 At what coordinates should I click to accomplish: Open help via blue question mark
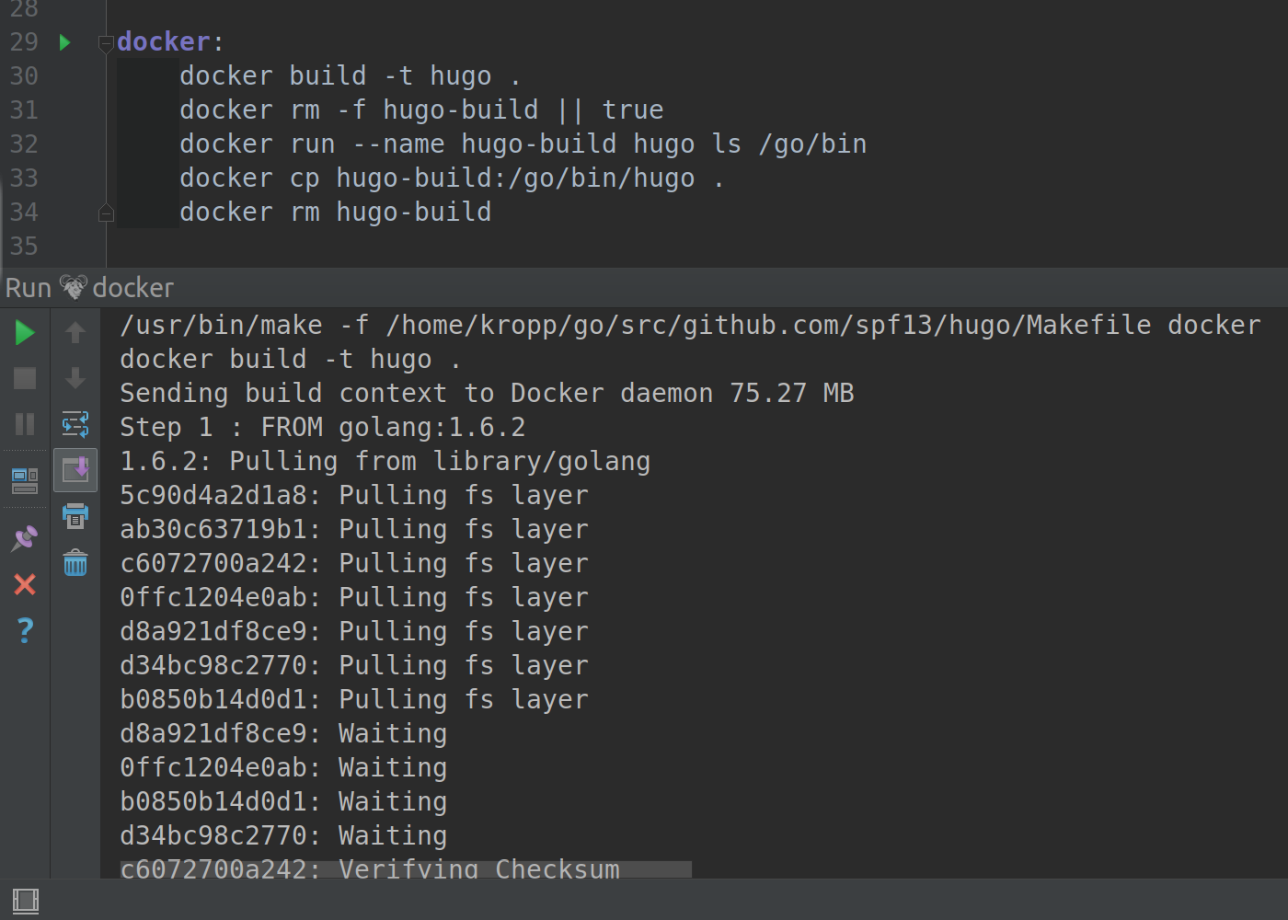pyautogui.click(x=25, y=630)
